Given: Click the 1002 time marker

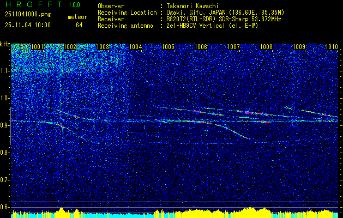Looking at the screenshot, I should coord(70,47).
